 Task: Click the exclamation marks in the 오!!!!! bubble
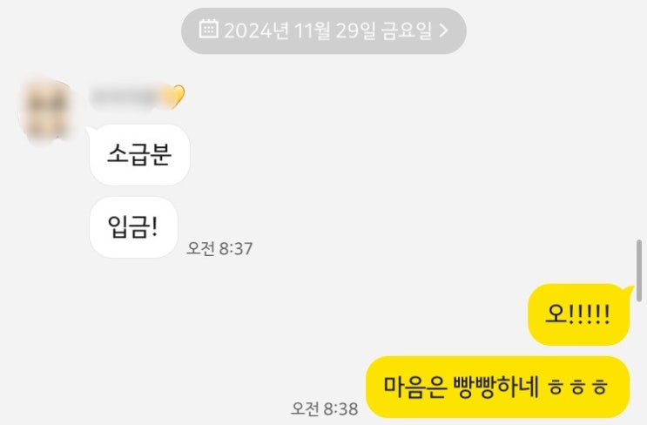590,314
